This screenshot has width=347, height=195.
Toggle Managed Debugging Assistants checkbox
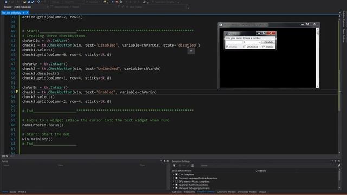[177, 188]
